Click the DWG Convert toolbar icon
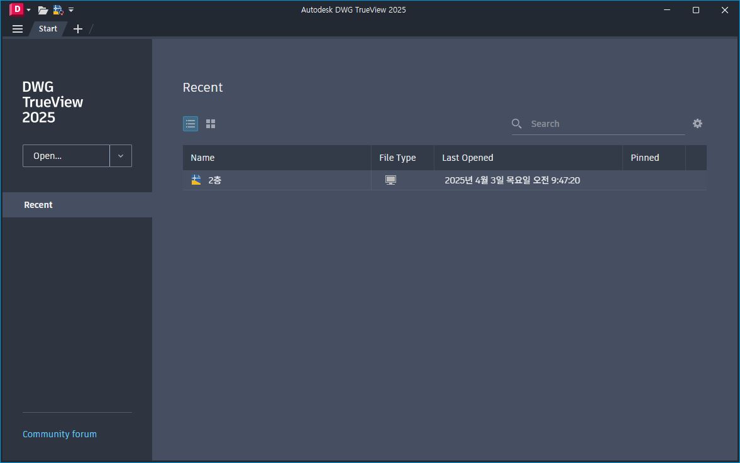 [58, 10]
